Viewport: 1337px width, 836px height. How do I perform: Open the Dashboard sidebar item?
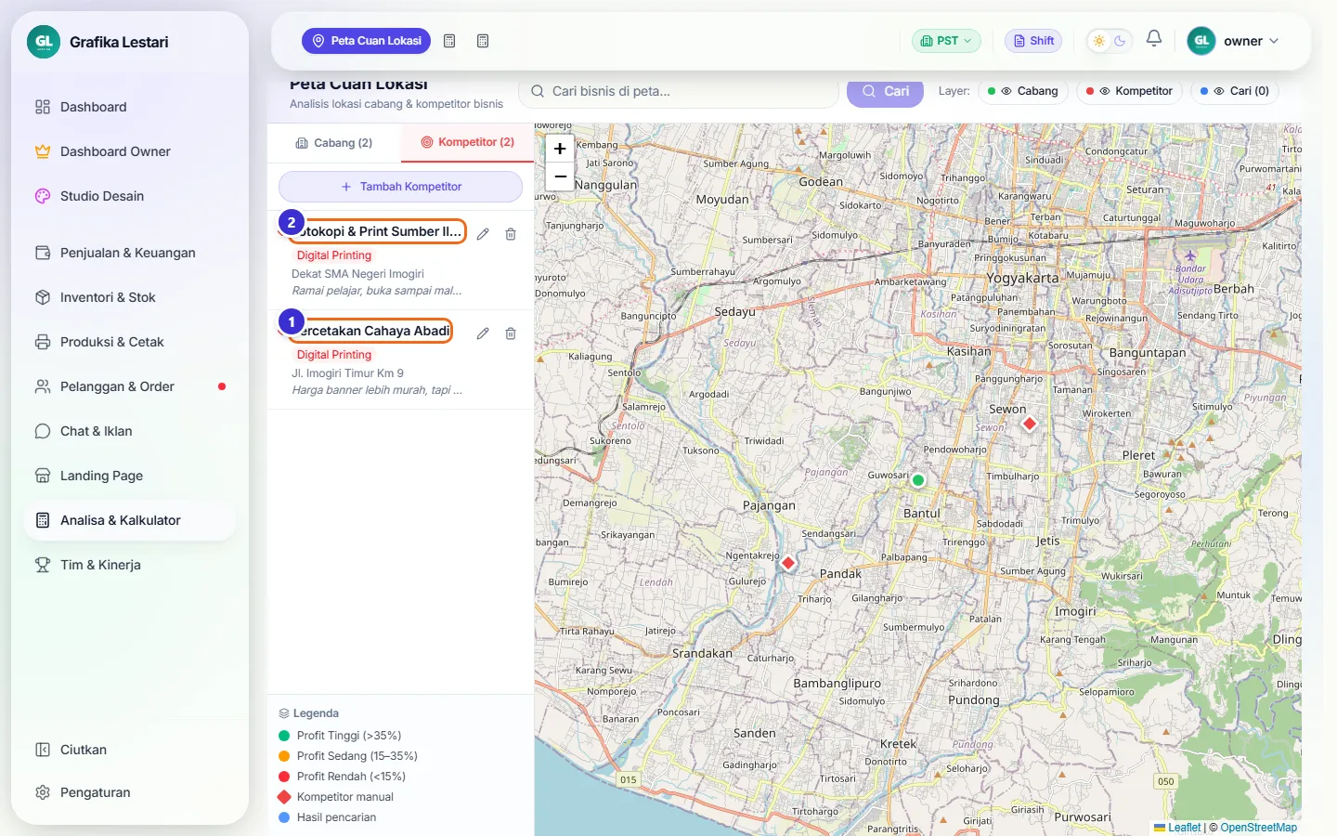tap(130, 107)
